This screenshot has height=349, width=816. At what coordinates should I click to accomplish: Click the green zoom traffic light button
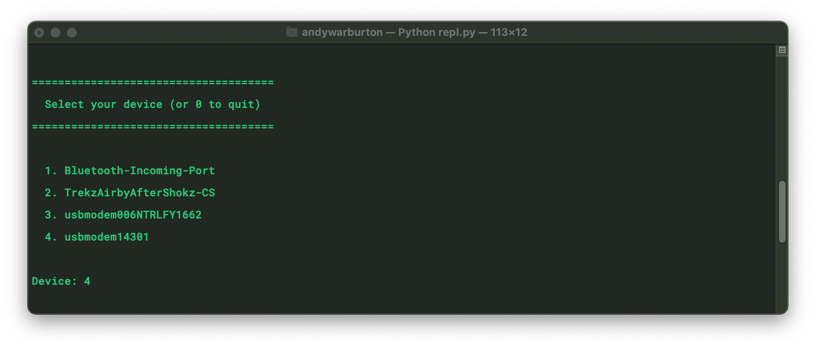(73, 32)
